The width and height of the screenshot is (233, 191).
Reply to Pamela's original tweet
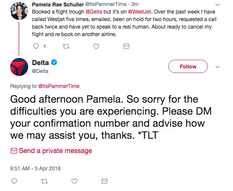pyautogui.click(x=36, y=46)
